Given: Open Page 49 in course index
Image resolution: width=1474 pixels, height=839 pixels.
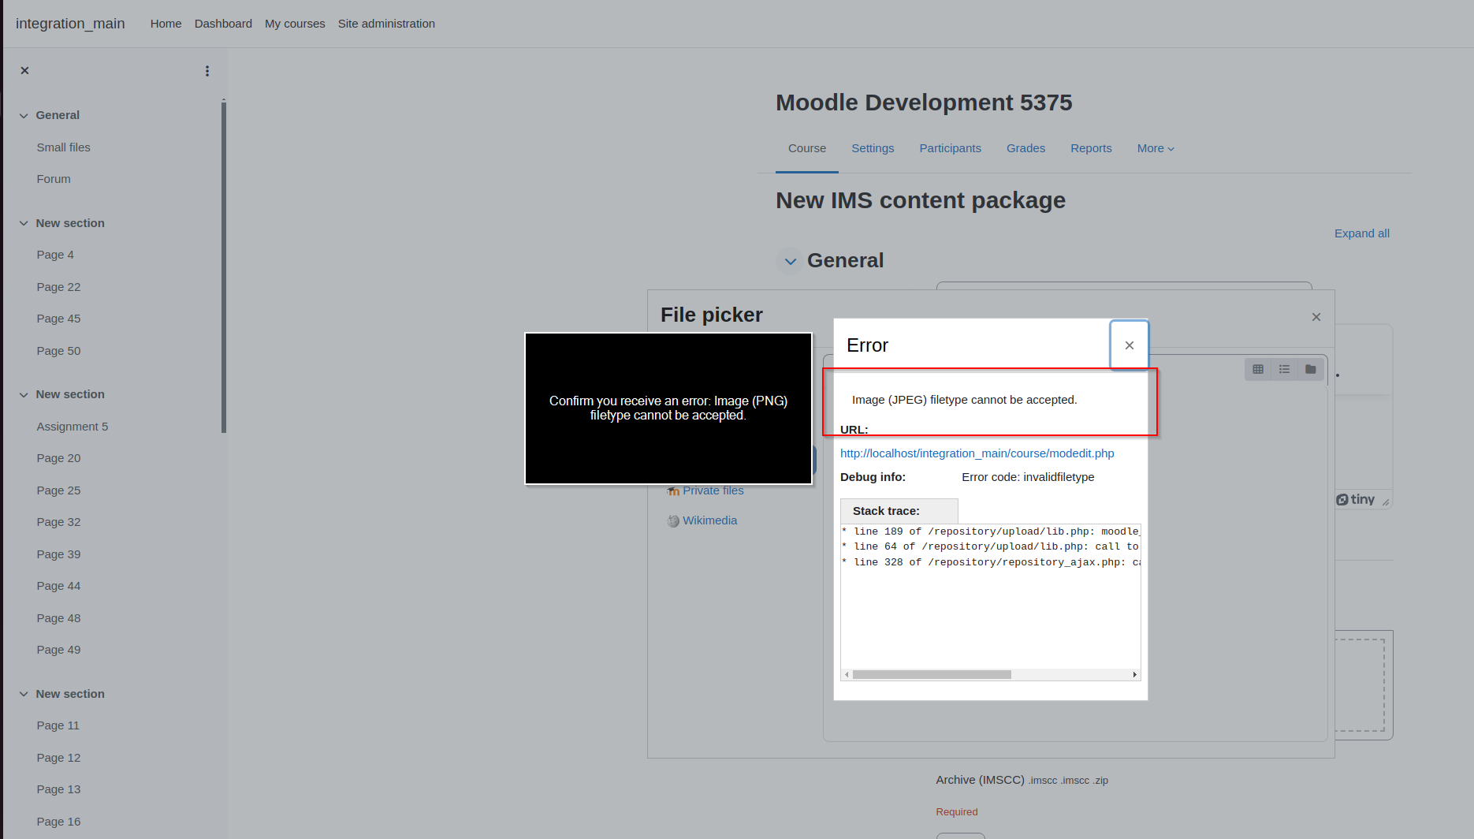Looking at the screenshot, I should coord(58,650).
